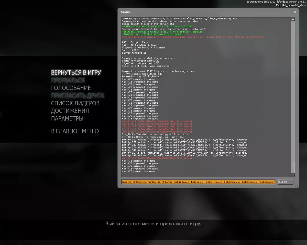The image size is (307, 245).
Task: Click 'Entity 231 (class infected)' line
Action: point(185,142)
